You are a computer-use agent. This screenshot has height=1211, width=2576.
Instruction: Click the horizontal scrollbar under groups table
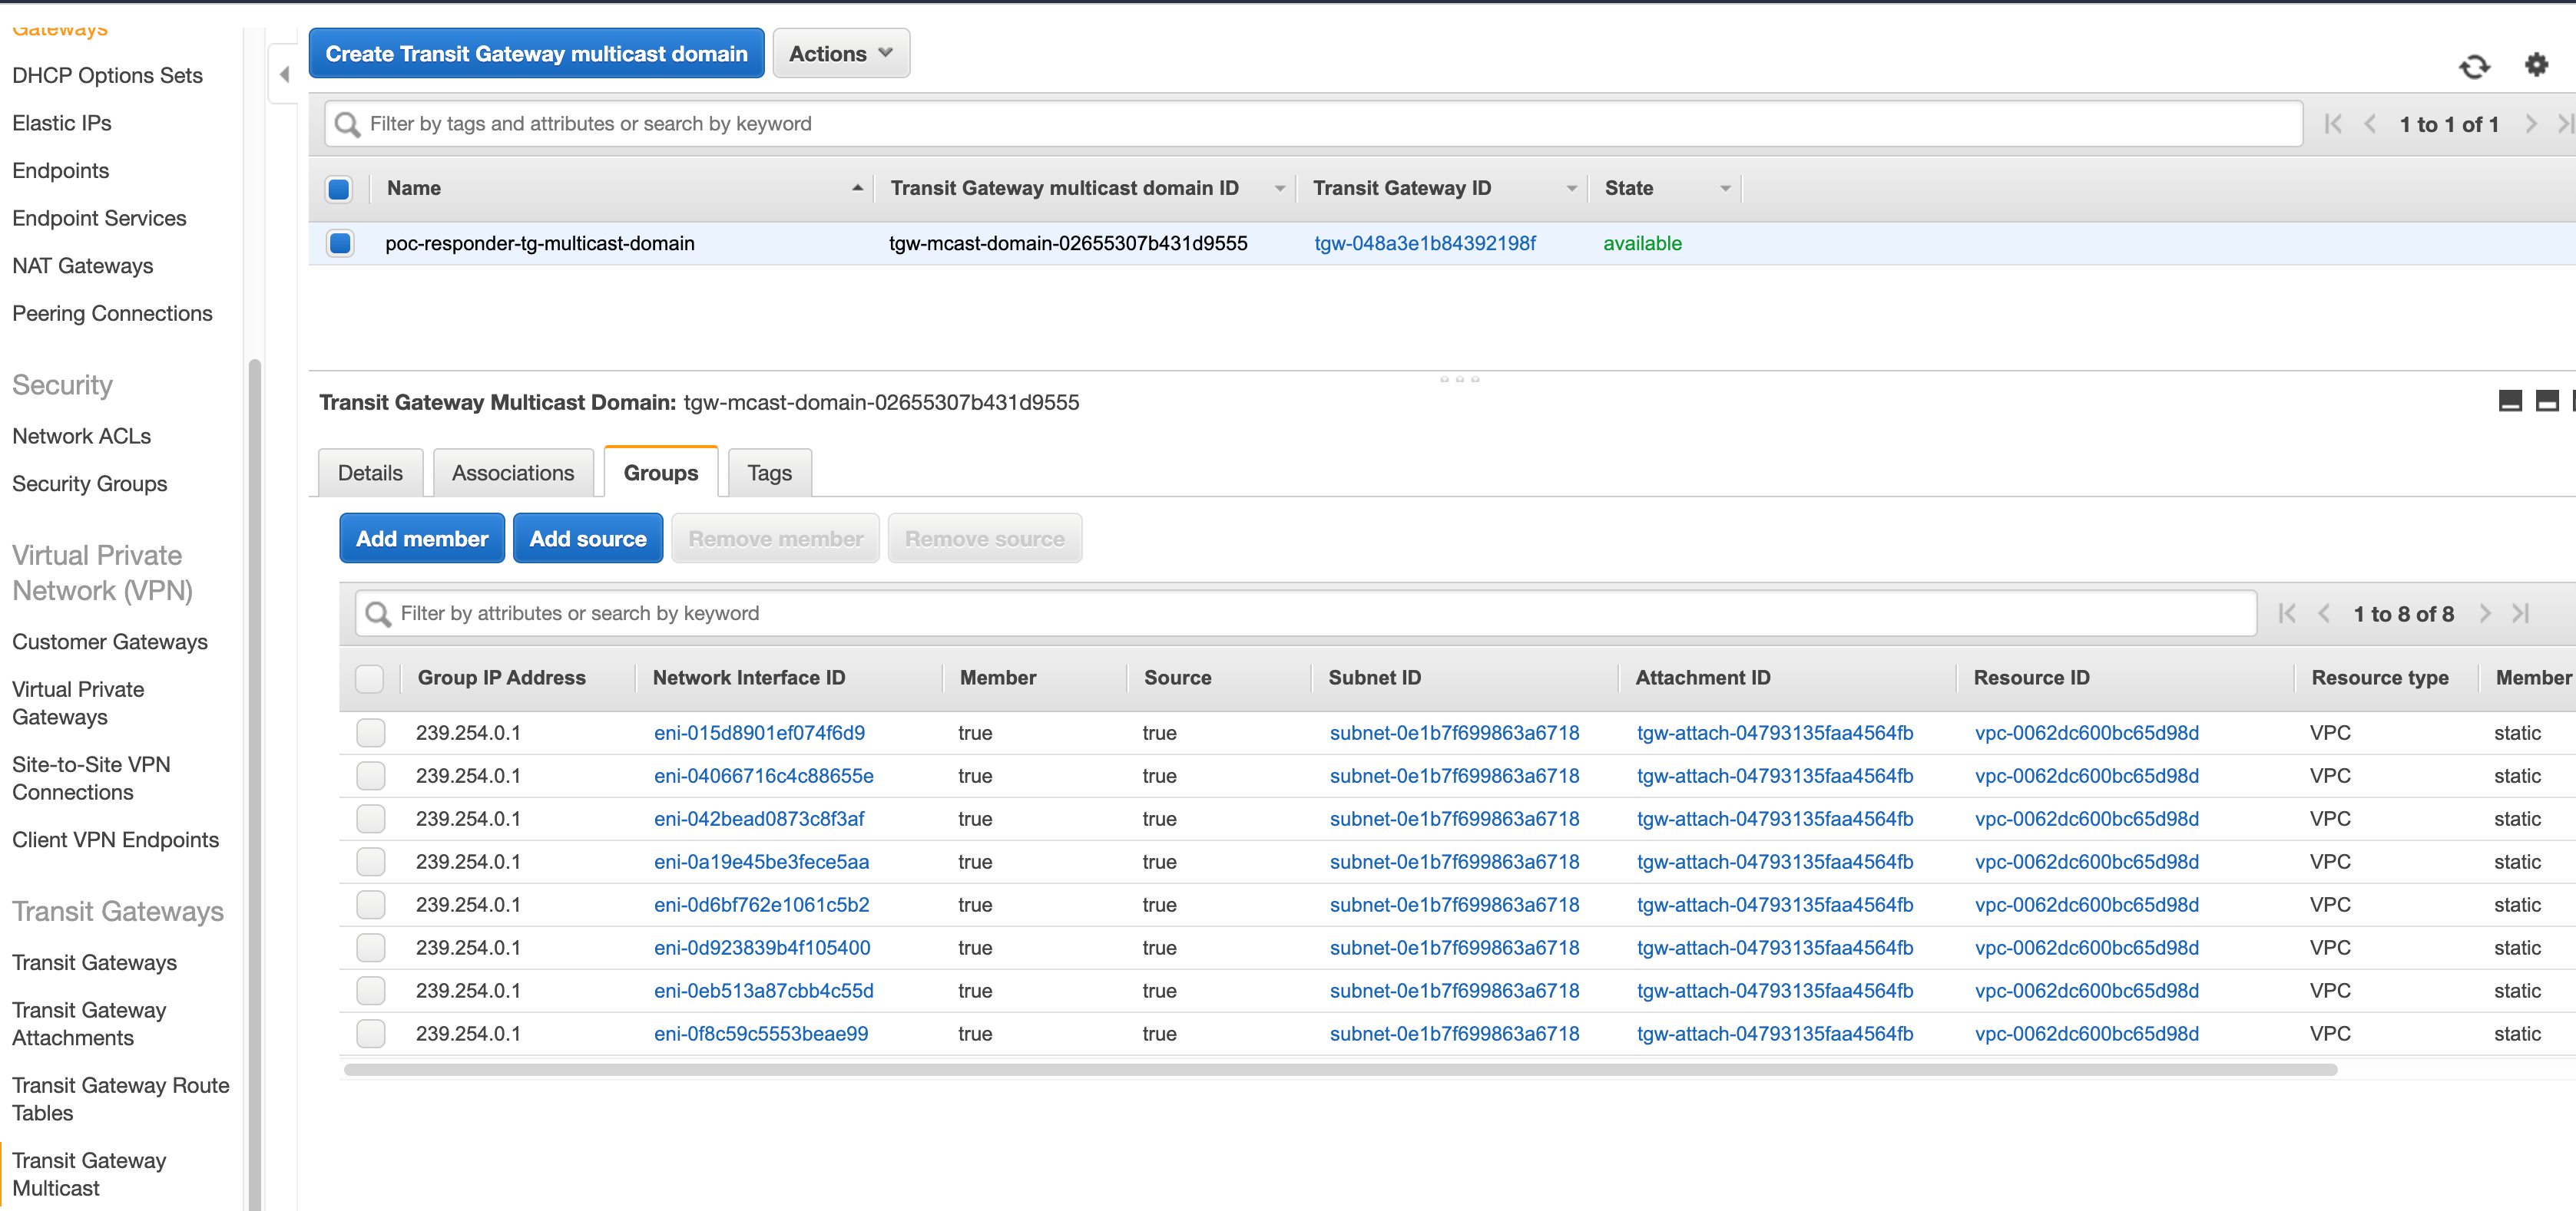coord(1340,1070)
